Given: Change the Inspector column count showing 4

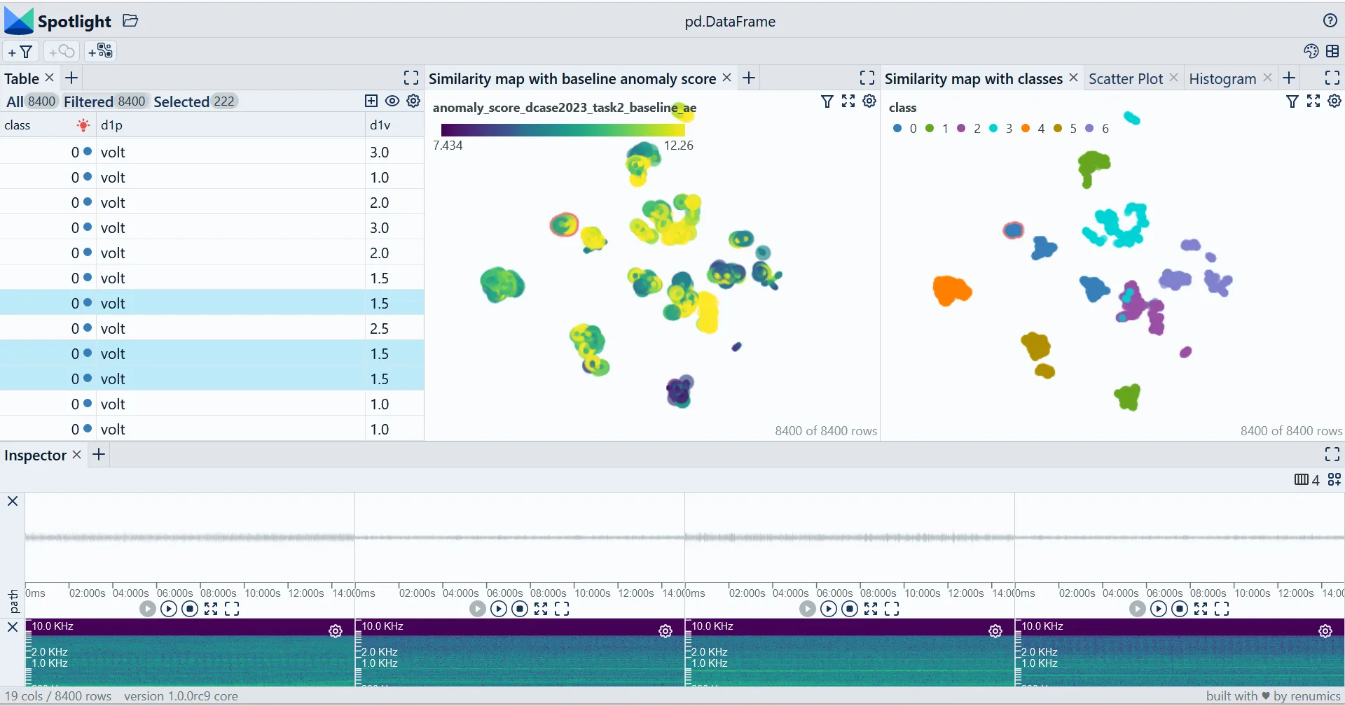Looking at the screenshot, I should point(1307,479).
